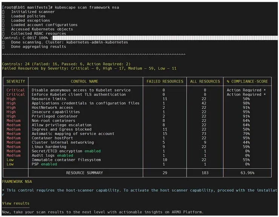Select the 'Allow privilege escalation' control name
This screenshot has width=279, height=217.
[x=61, y=125]
